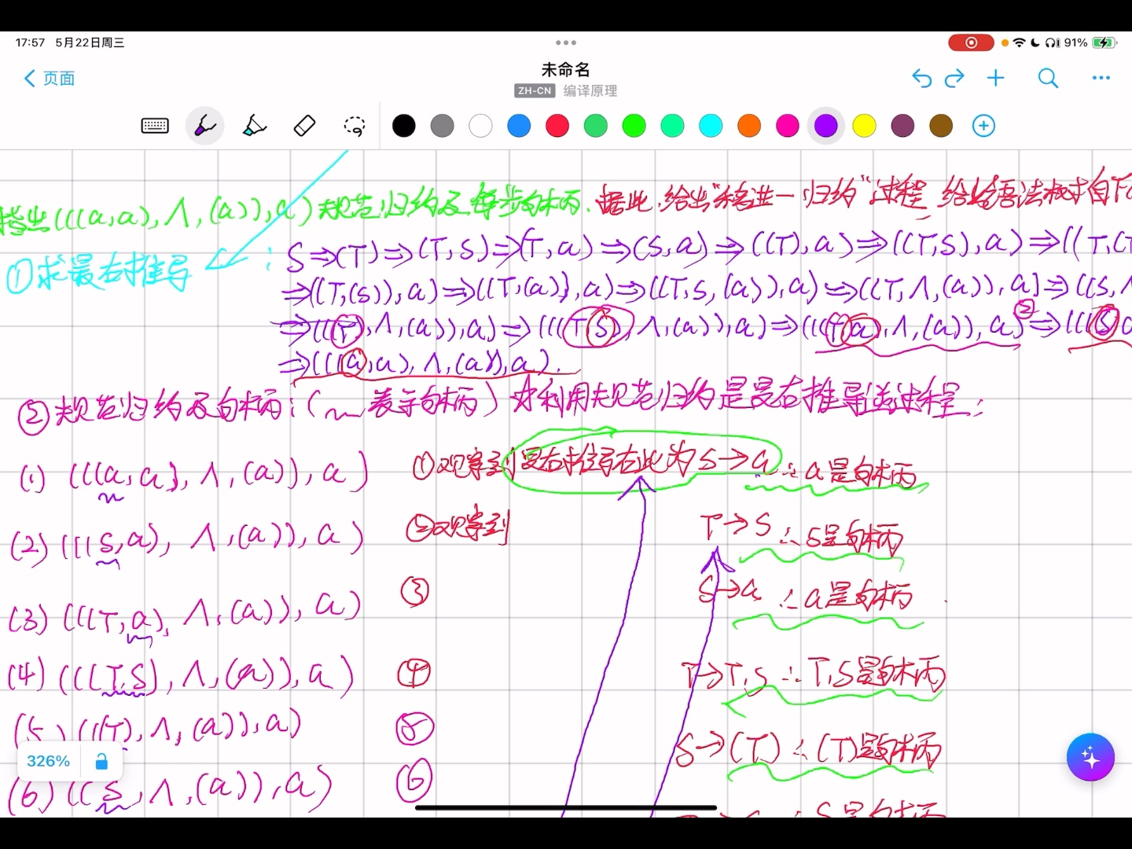
Task: Tap the AI sparkle assistant button
Action: coord(1090,758)
